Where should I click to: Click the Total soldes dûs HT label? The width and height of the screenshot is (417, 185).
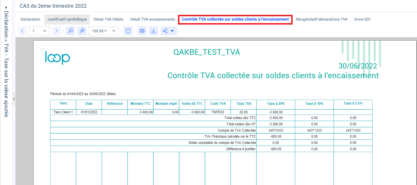(x=241, y=124)
